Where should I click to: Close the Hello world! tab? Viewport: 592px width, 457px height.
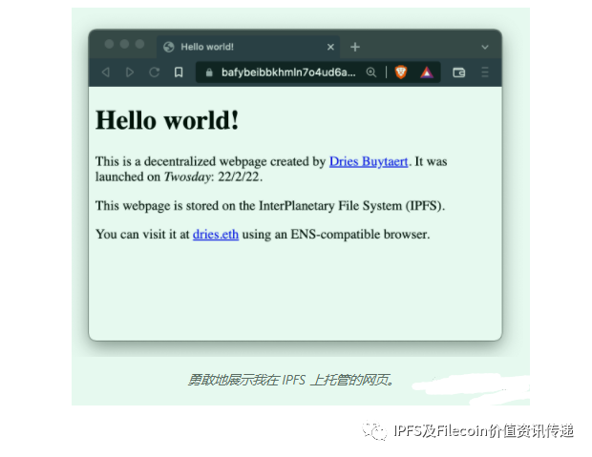coord(330,47)
